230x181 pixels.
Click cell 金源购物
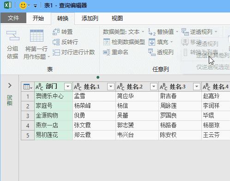click(54, 116)
